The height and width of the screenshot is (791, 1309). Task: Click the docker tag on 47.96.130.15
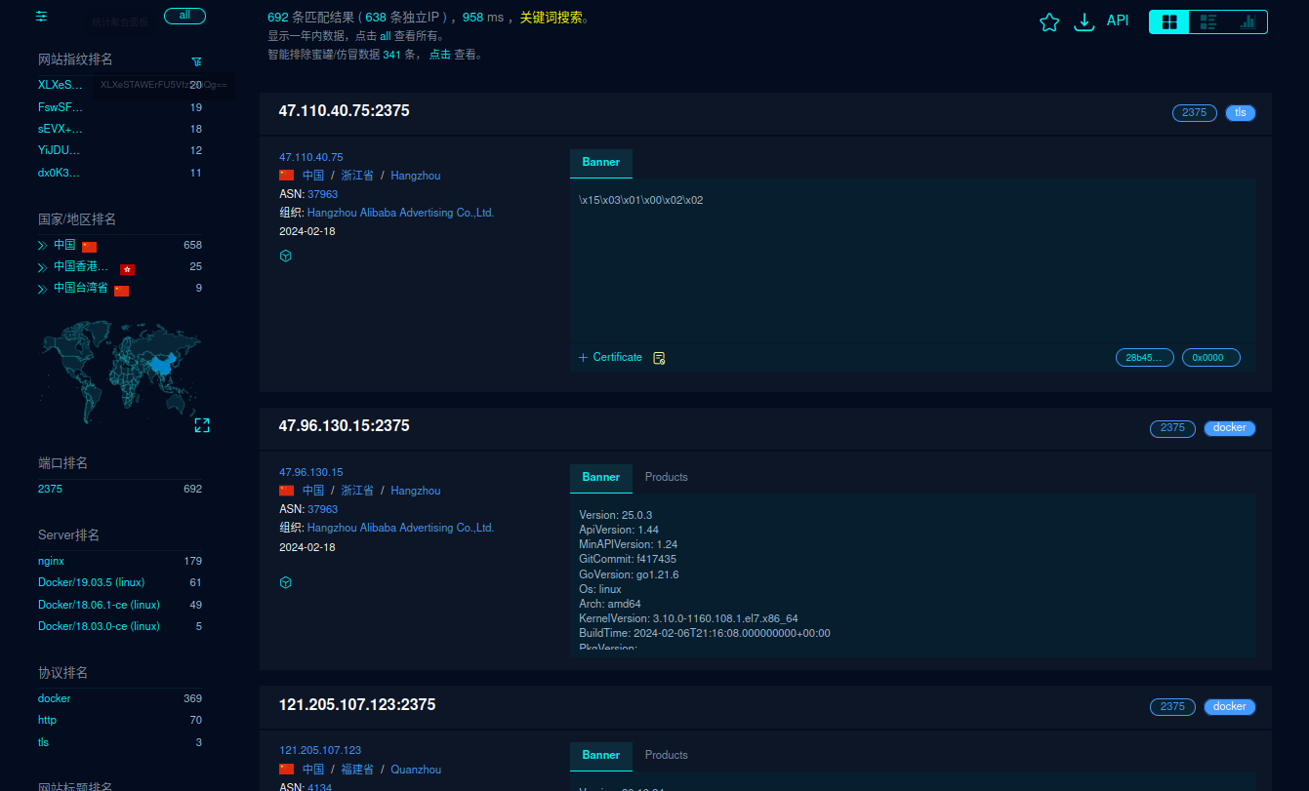click(1229, 428)
